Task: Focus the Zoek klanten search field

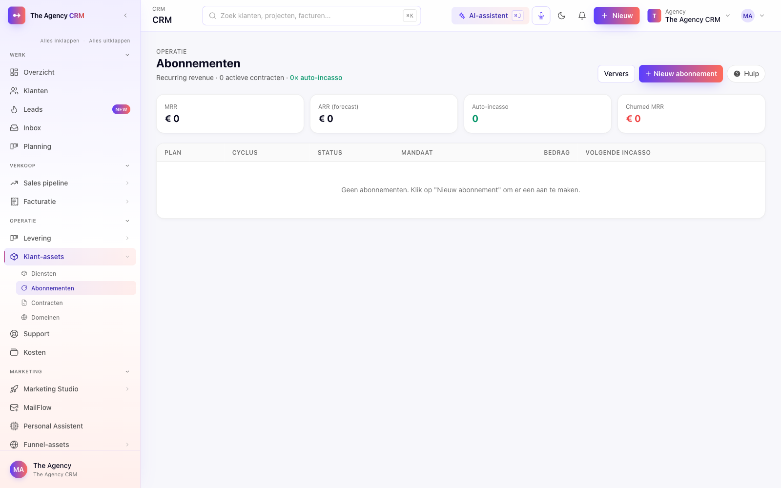Action: coord(311,16)
